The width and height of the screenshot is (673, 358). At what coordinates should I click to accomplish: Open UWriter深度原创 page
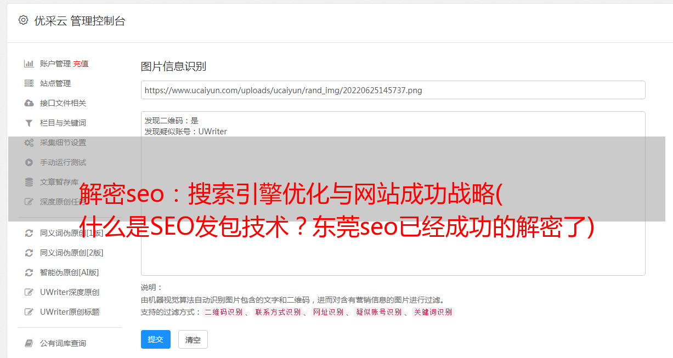[x=70, y=292]
